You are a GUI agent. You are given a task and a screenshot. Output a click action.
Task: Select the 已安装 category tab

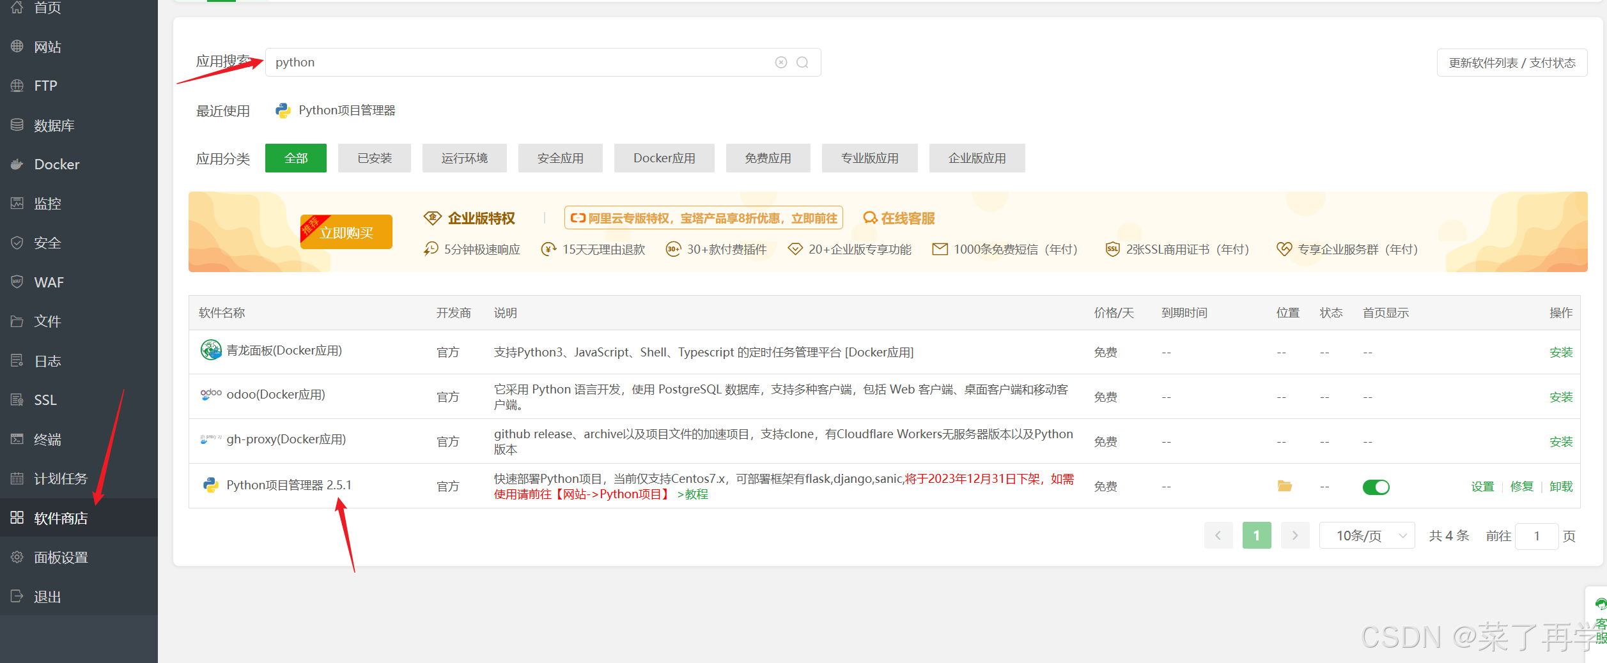pyautogui.click(x=375, y=158)
